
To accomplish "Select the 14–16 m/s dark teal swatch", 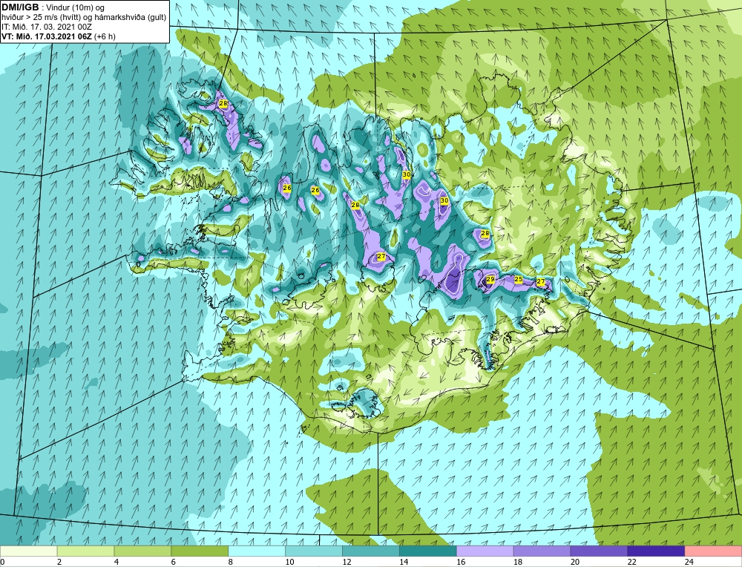I will (x=428, y=551).
